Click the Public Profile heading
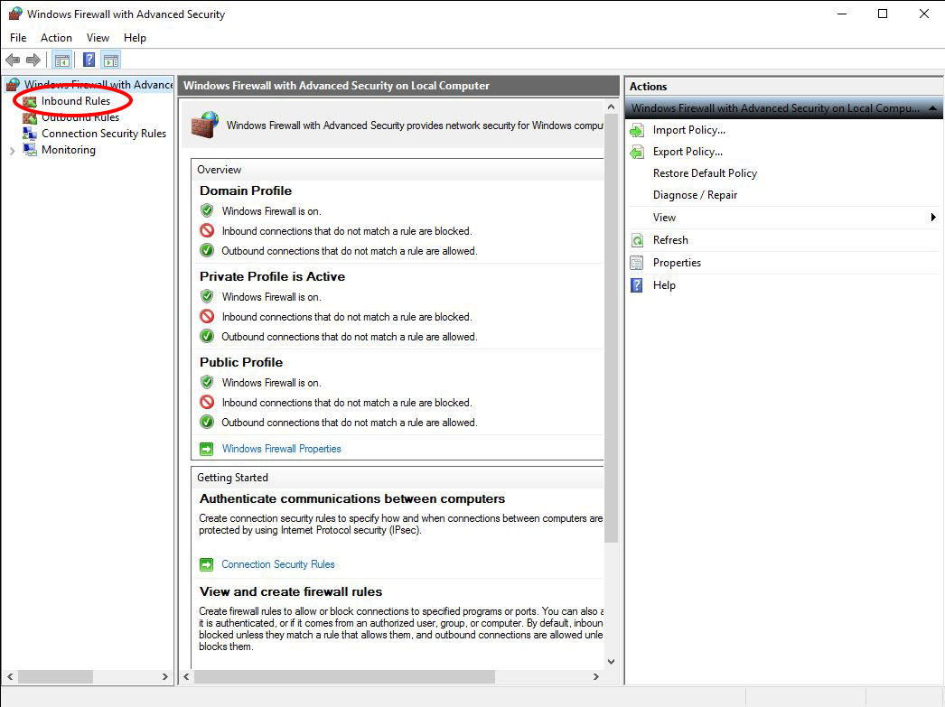The image size is (945, 707). (x=241, y=363)
